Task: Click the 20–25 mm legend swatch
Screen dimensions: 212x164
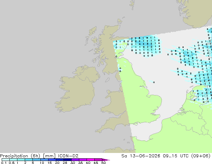Action: click(60, 160)
